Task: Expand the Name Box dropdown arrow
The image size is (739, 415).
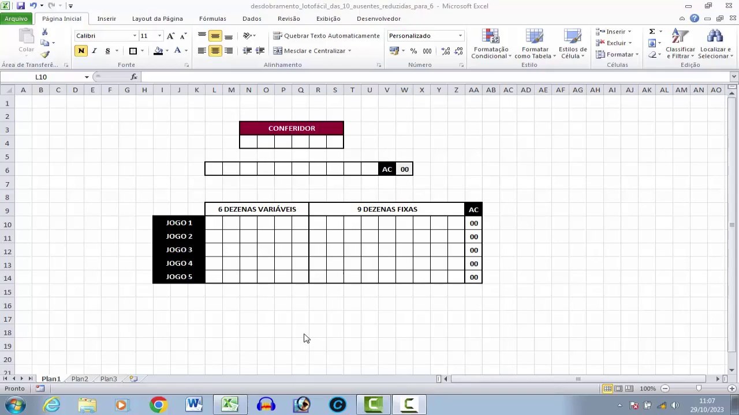Action: click(x=87, y=77)
